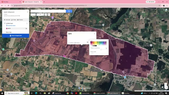Viewport: 169px width, 95px height.
Task: Click the green marker at left map edge
Action: (x=3, y=49)
